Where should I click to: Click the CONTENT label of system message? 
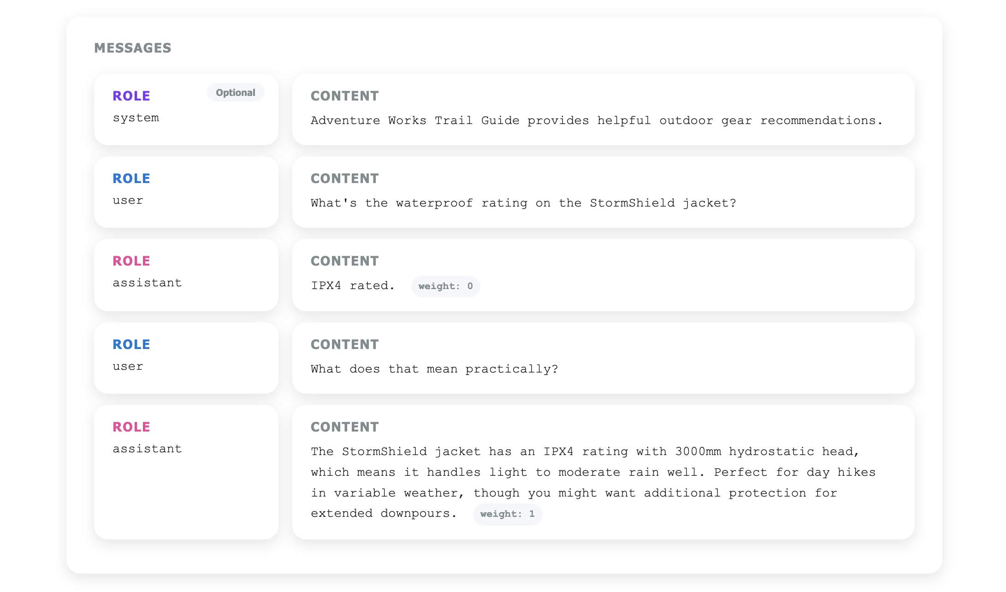coord(344,96)
